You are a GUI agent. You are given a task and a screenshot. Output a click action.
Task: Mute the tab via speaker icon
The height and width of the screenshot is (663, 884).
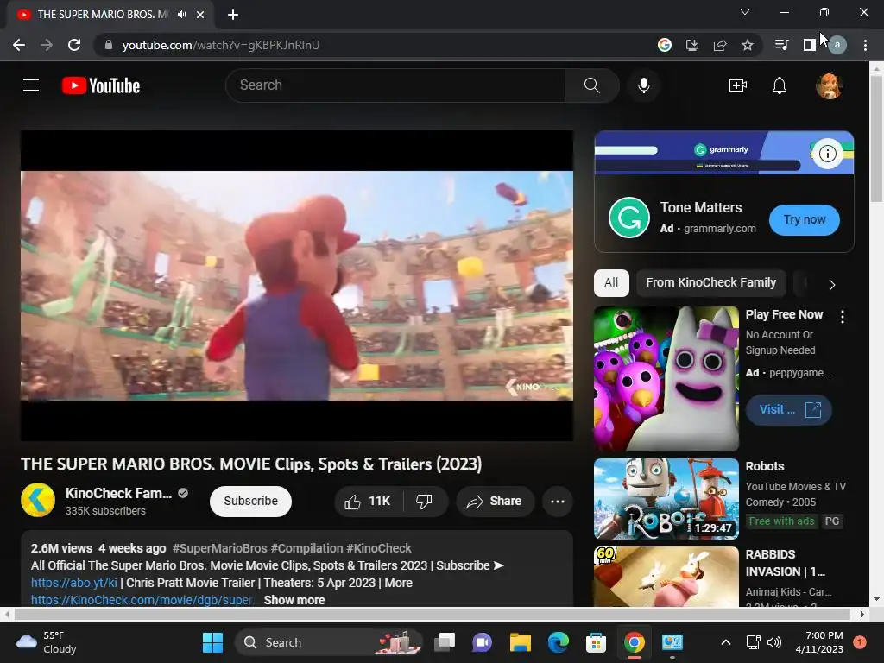[x=181, y=15]
